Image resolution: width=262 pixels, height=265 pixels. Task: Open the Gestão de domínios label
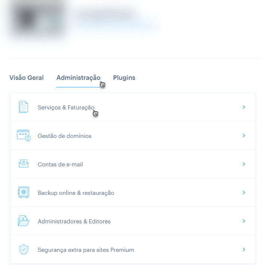coord(64,136)
